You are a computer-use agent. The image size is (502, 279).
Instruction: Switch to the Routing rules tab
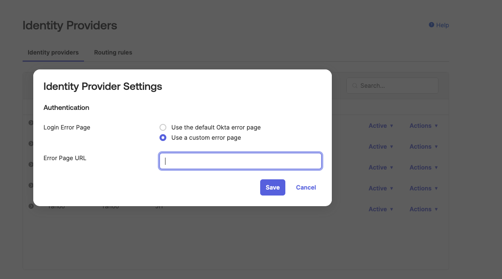(x=113, y=52)
